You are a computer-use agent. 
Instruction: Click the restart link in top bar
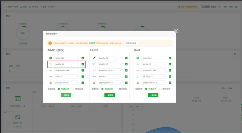coord(236,7)
